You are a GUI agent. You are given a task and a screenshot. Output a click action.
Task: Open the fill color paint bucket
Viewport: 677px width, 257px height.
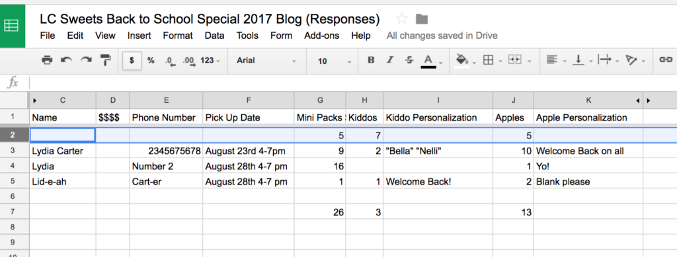462,61
